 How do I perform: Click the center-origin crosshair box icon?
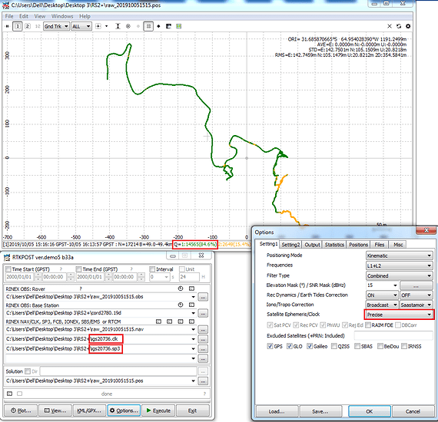pos(98,26)
